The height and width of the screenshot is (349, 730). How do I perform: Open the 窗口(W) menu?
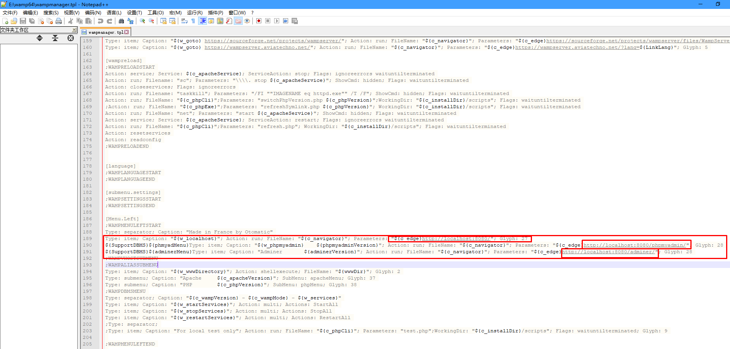pos(237,13)
